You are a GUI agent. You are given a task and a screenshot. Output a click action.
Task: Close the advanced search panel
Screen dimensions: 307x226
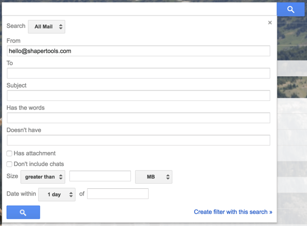270,23
